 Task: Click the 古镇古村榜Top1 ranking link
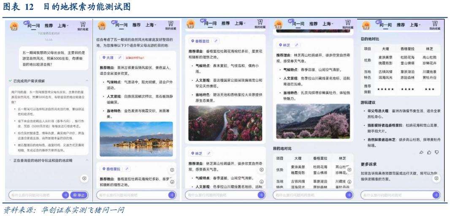click(x=134, y=58)
